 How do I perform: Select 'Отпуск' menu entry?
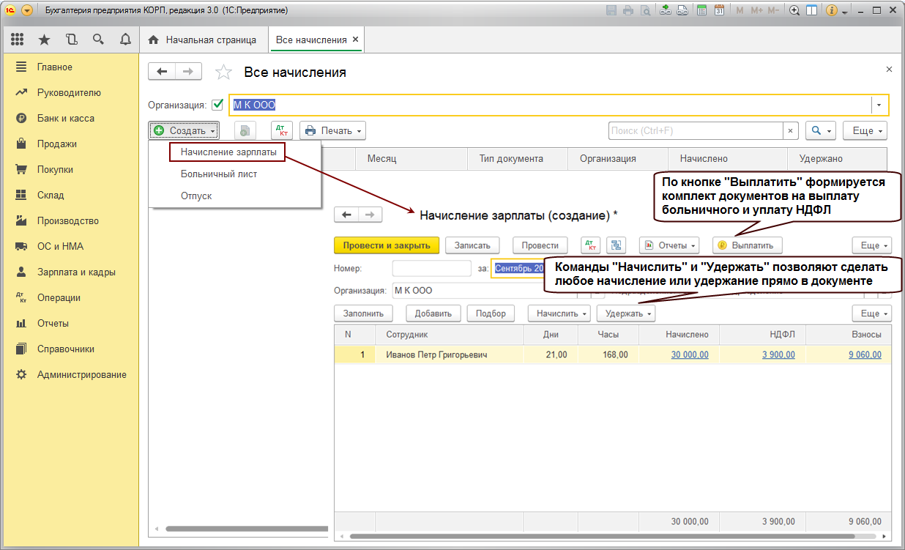(196, 196)
